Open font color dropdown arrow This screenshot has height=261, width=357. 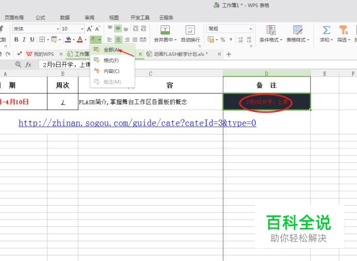[86, 40]
